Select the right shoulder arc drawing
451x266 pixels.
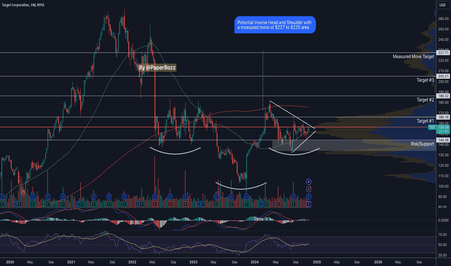click(x=294, y=154)
